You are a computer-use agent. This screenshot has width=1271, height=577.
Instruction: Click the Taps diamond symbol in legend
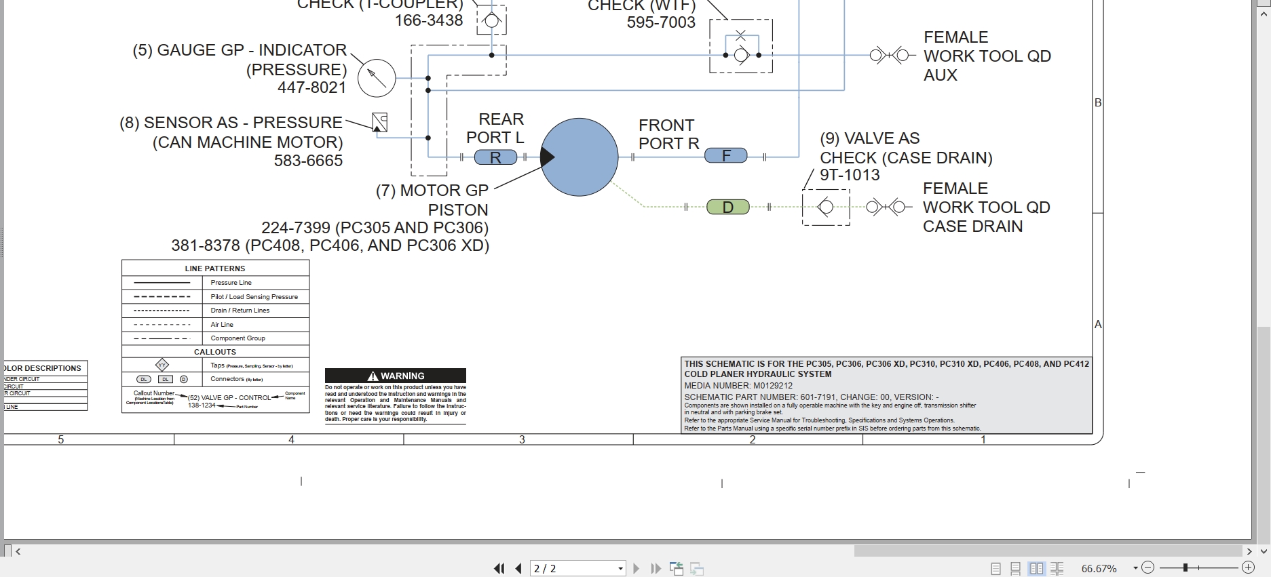(x=162, y=365)
